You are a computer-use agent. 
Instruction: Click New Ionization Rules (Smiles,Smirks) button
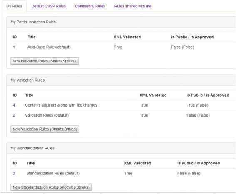coord(45,61)
